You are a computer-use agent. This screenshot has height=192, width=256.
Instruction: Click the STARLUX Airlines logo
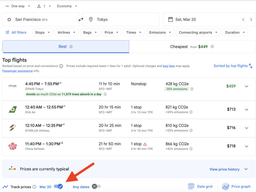(13, 128)
